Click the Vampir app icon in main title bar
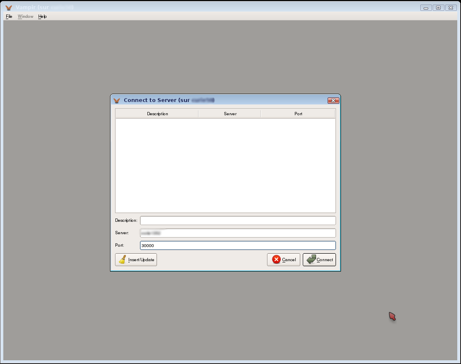The width and height of the screenshot is (461, 364). pos(9,7)
